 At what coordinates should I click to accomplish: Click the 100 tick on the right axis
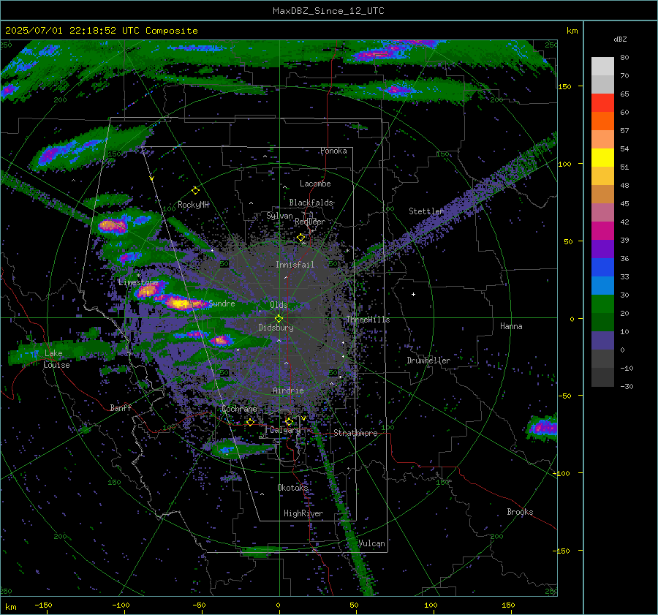click(565, 164)
